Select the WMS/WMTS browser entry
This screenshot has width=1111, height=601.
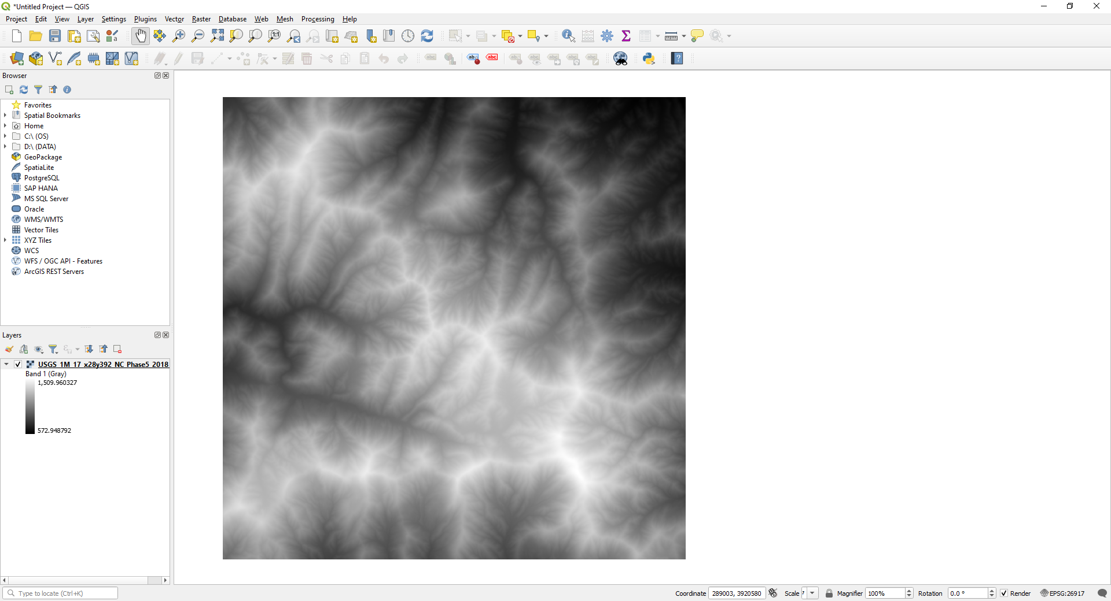pos(43,219)
